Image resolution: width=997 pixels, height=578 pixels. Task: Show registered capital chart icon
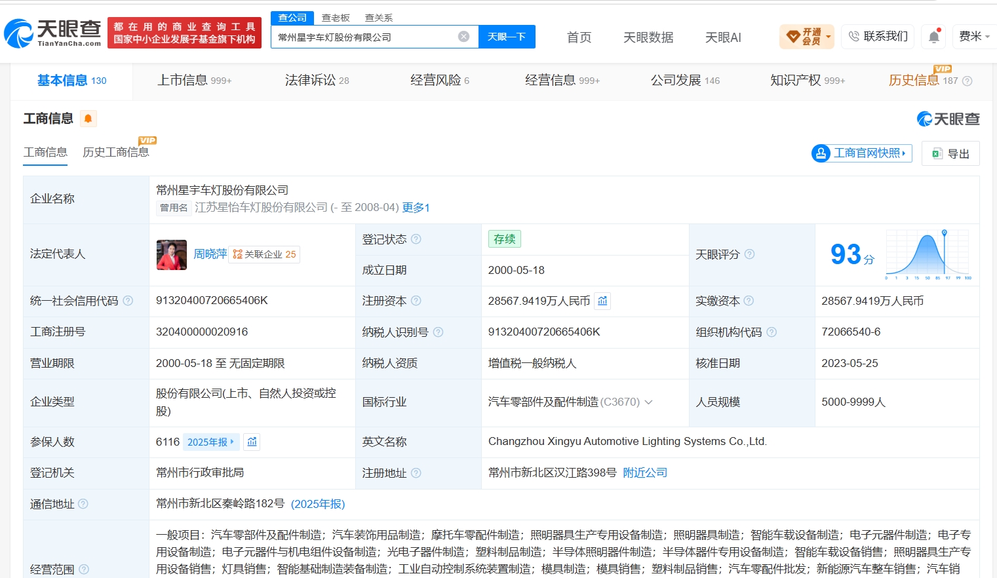point(602,301)
